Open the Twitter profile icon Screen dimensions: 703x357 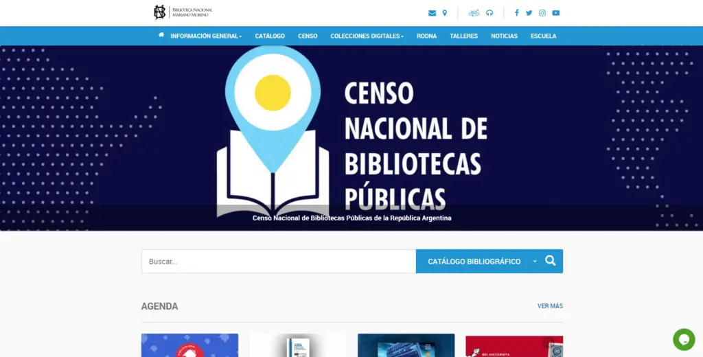(x=529, y=13)
